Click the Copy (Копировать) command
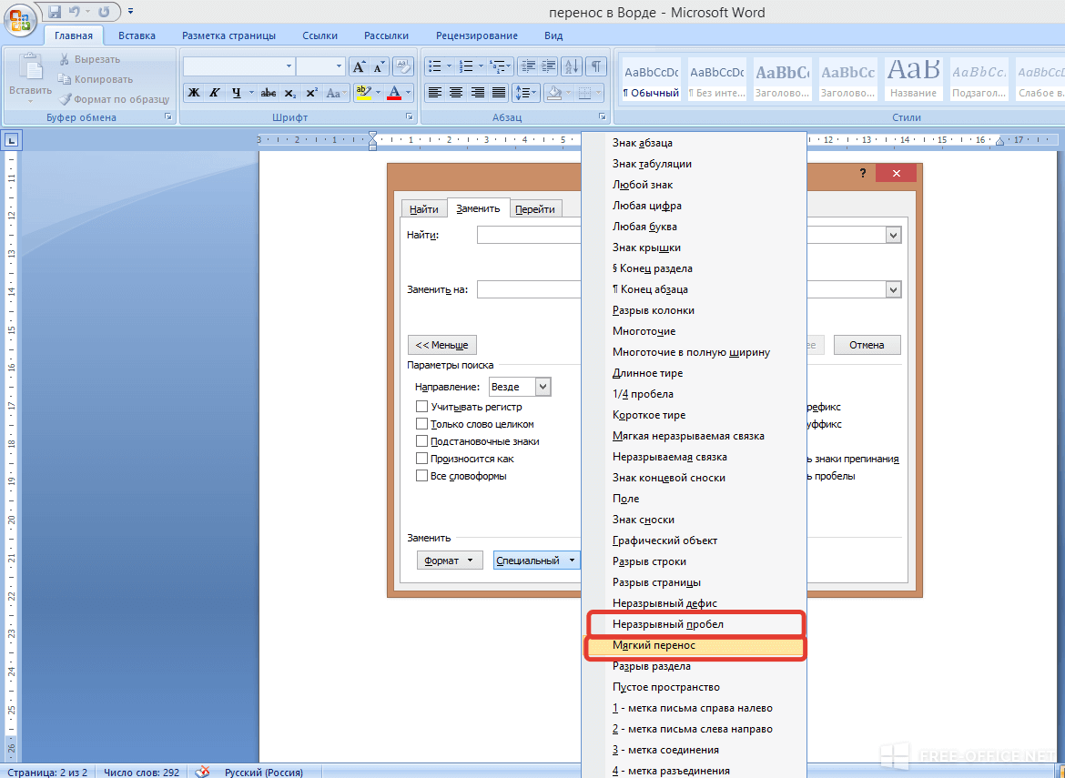Image resolution: width=1065 pixels, height=778 pixels. click(x=95, y=79)
